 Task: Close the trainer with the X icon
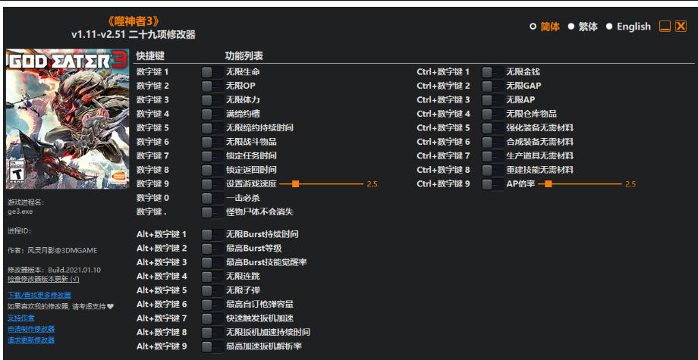[681, 27]
